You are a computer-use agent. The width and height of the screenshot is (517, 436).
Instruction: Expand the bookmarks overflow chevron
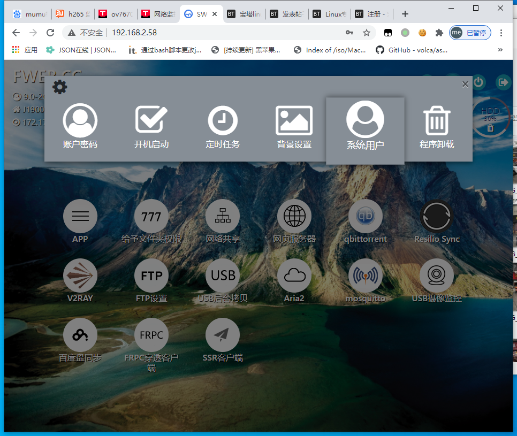point(500,50)
